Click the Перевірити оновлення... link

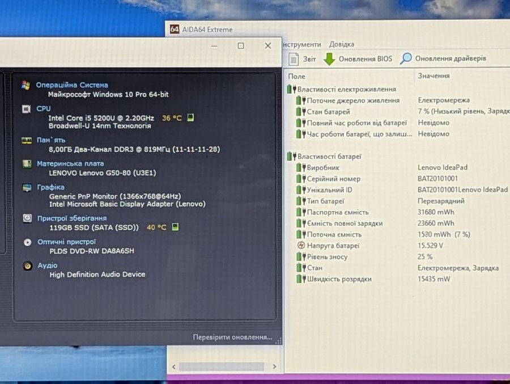tap(232, 337)
